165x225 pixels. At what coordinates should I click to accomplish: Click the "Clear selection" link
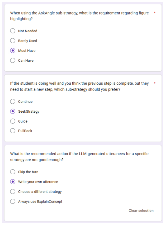pyautogui.click(x=141, y=210)
